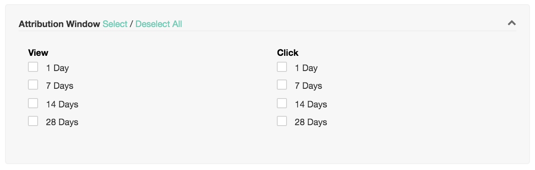Click the Attribution Window section title
The height and width of the screenshot is (170, 535).
59,24
